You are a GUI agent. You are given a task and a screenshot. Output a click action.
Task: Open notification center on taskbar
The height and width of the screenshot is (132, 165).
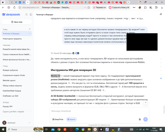click(161, 129)
